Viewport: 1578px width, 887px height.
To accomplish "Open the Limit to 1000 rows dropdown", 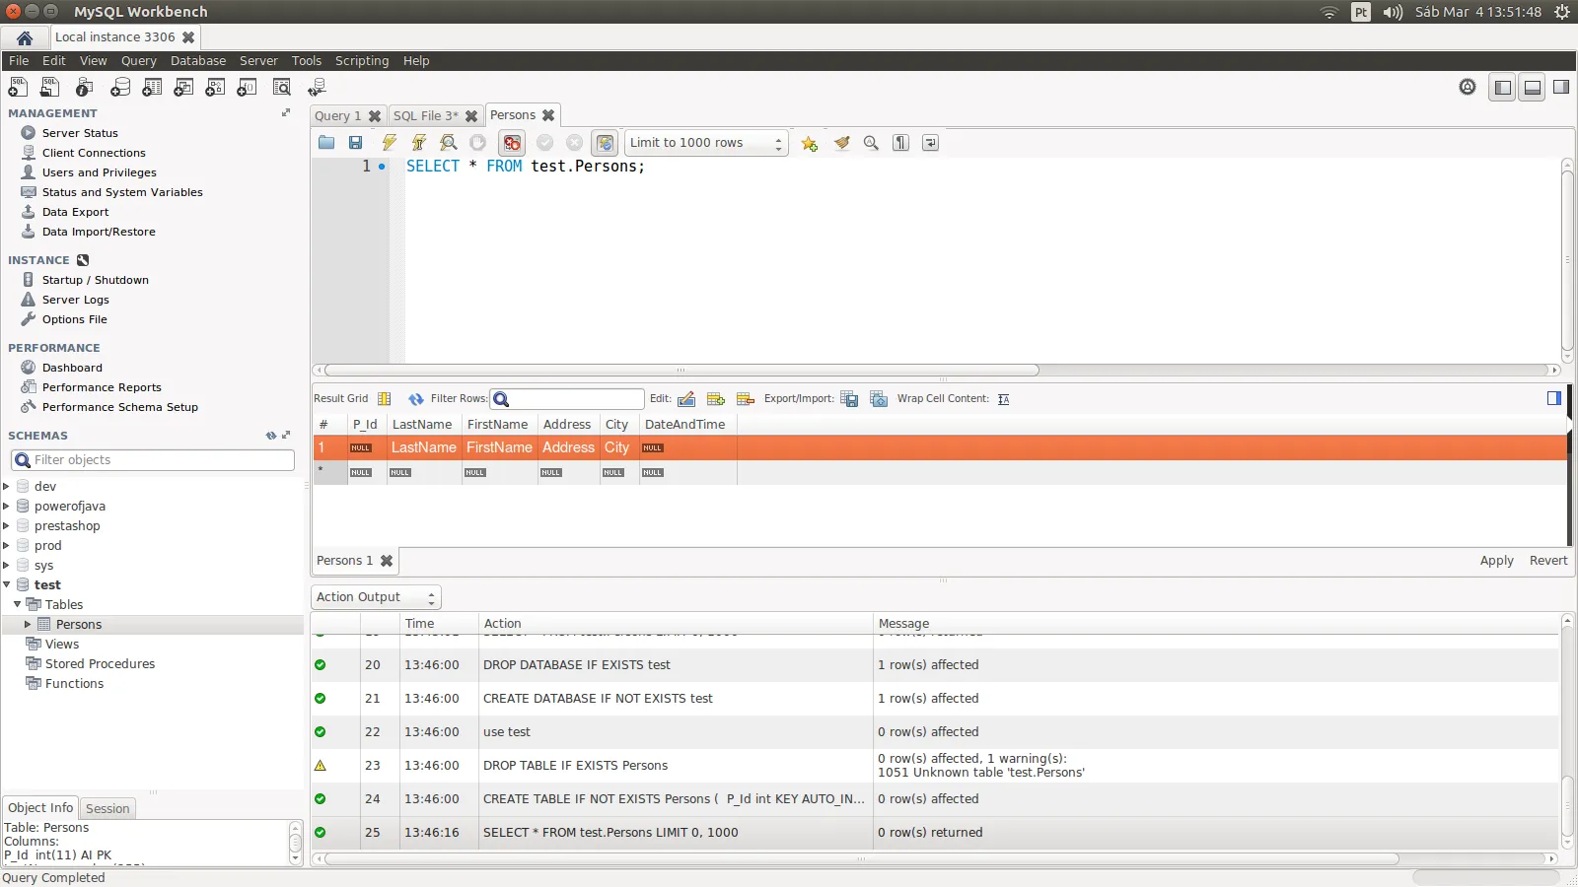I will [x=706, y=143].
